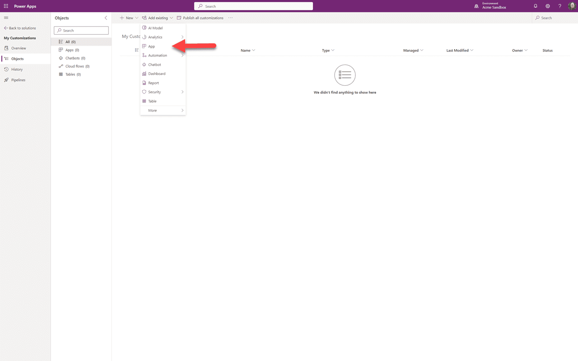Choose Table from the Add existing menu
578x361 pixels.
coord(152,101)
